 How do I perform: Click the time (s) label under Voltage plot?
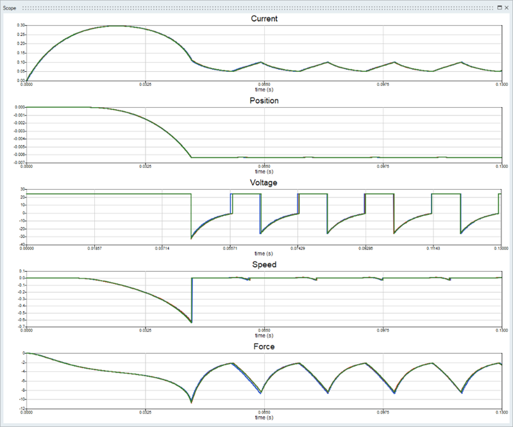pos(264,254)
